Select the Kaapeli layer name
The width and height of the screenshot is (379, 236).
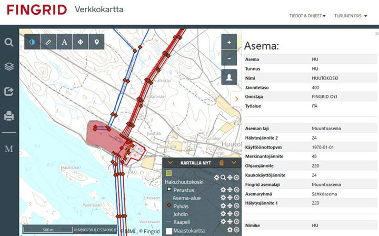(x=182, y=222)
